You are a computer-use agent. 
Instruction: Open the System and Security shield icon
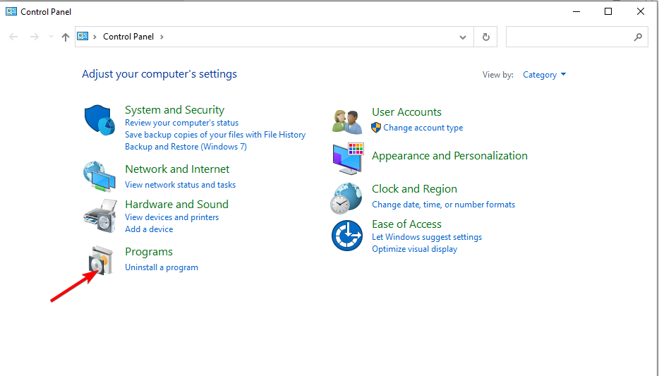[x=99, y=120]
